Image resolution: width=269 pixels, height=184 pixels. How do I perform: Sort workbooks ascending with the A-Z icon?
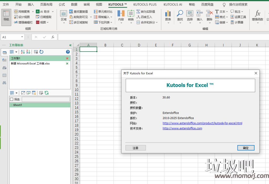[23, 52]
